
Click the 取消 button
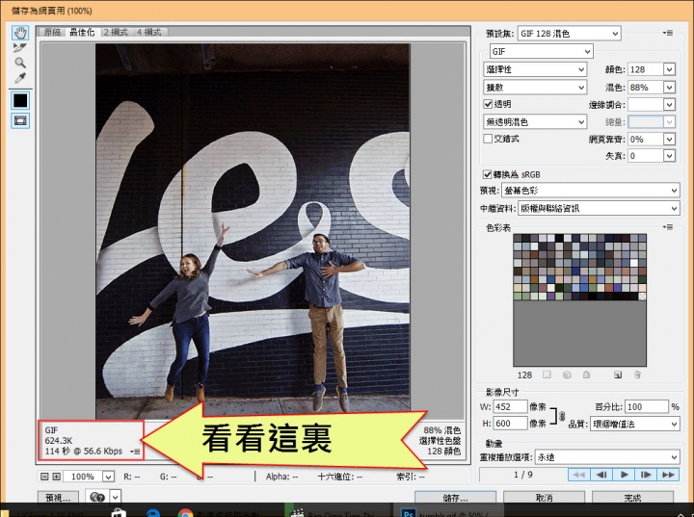click(x=544, y=498)
